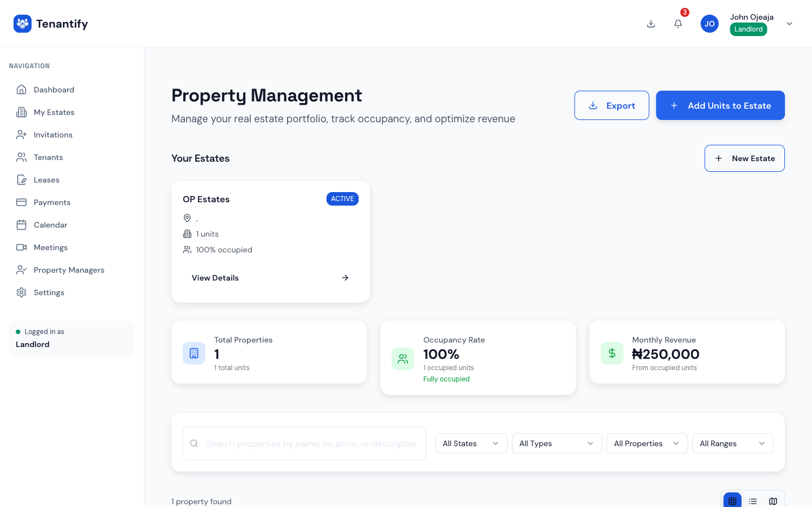
Task: Click the Calendar icon in sidebar
Action: tap(21, 225)
